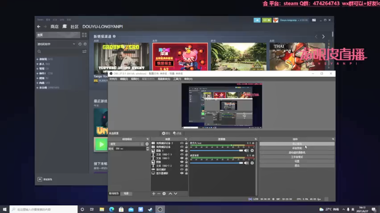Adjust 麦克风/Aux volume slider
Screen dimensions: 380x213
(216, 151)
